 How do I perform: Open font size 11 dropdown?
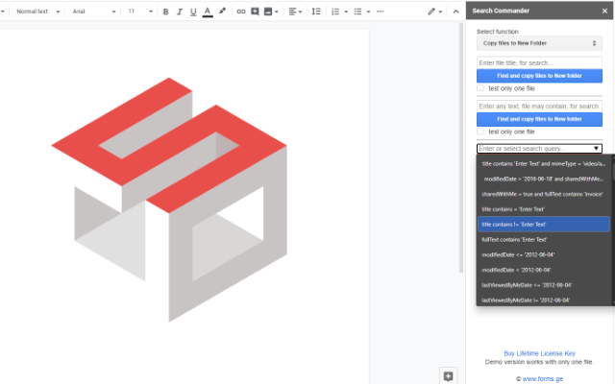coord(140,12)
